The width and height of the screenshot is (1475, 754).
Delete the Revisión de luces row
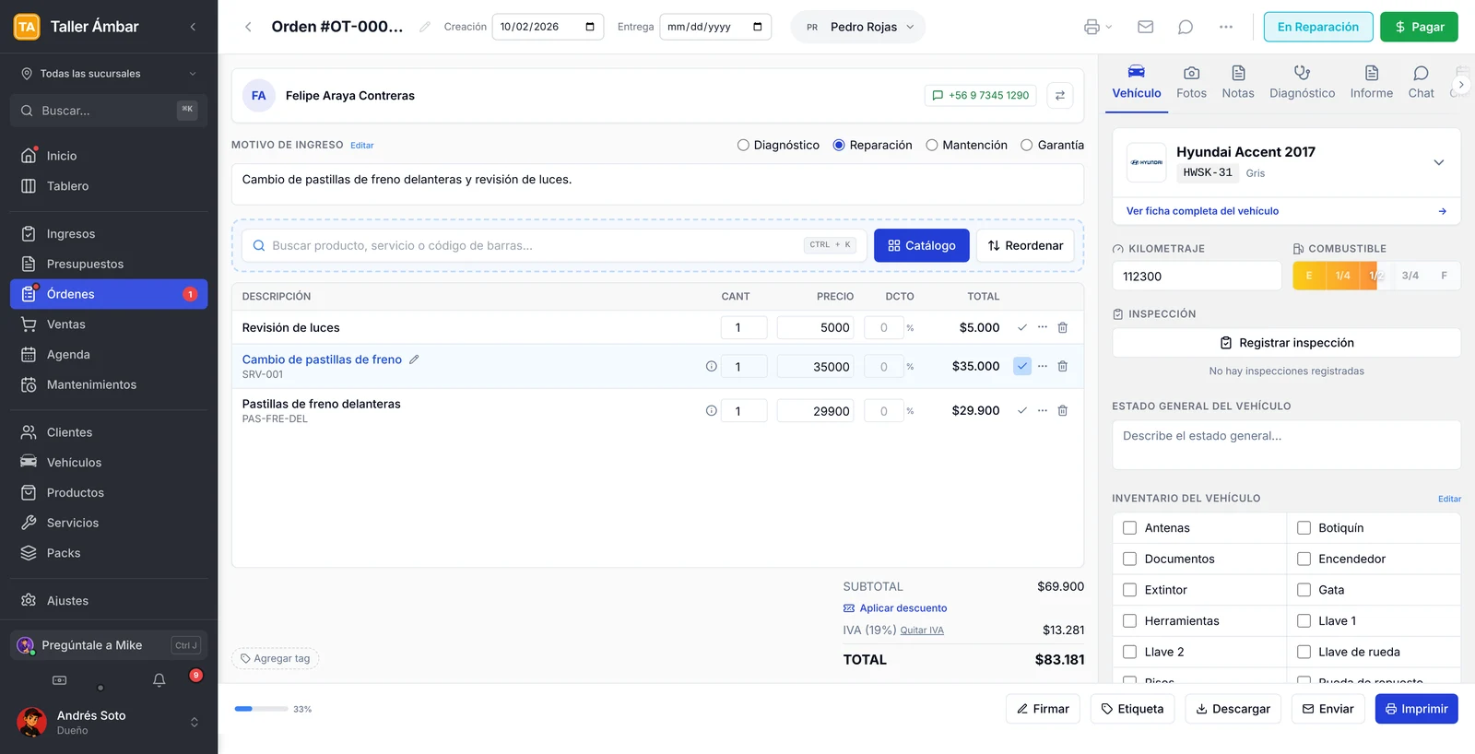pos(1062,327)
